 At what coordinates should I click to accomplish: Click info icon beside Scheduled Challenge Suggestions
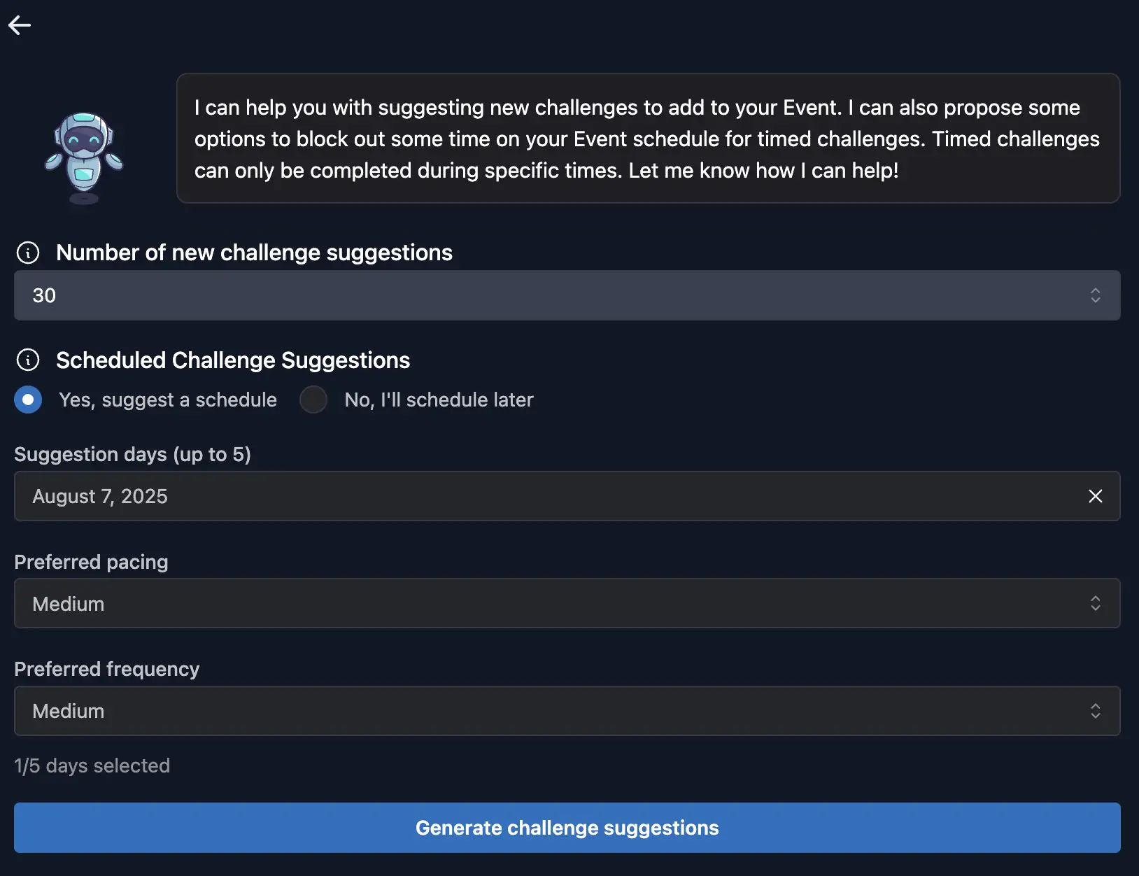pos(27,360)
